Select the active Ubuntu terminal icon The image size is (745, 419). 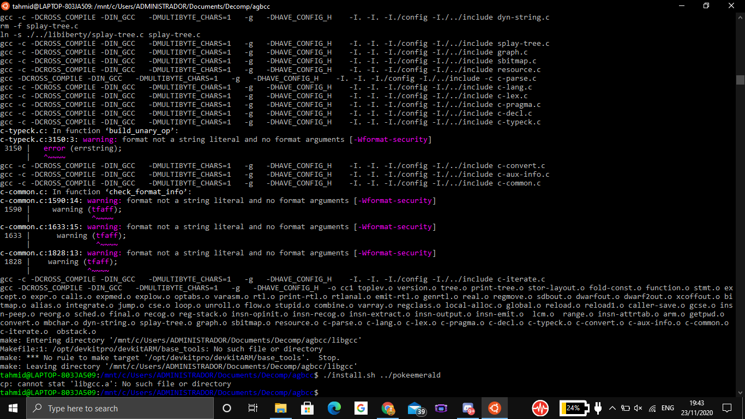(x=495, y=408)
